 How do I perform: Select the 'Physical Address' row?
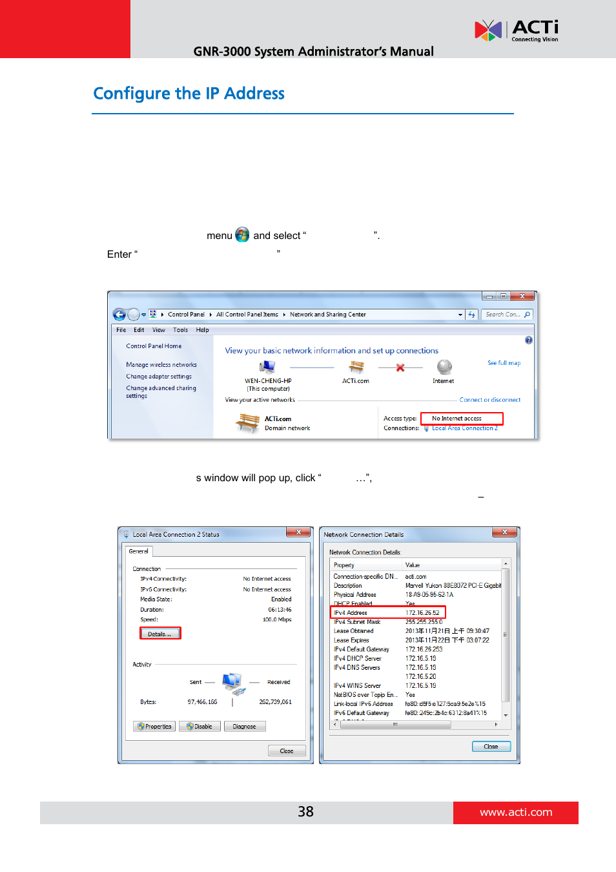[x=416, y=595]
